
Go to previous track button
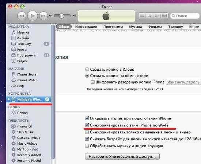click(x=22, y=16)
